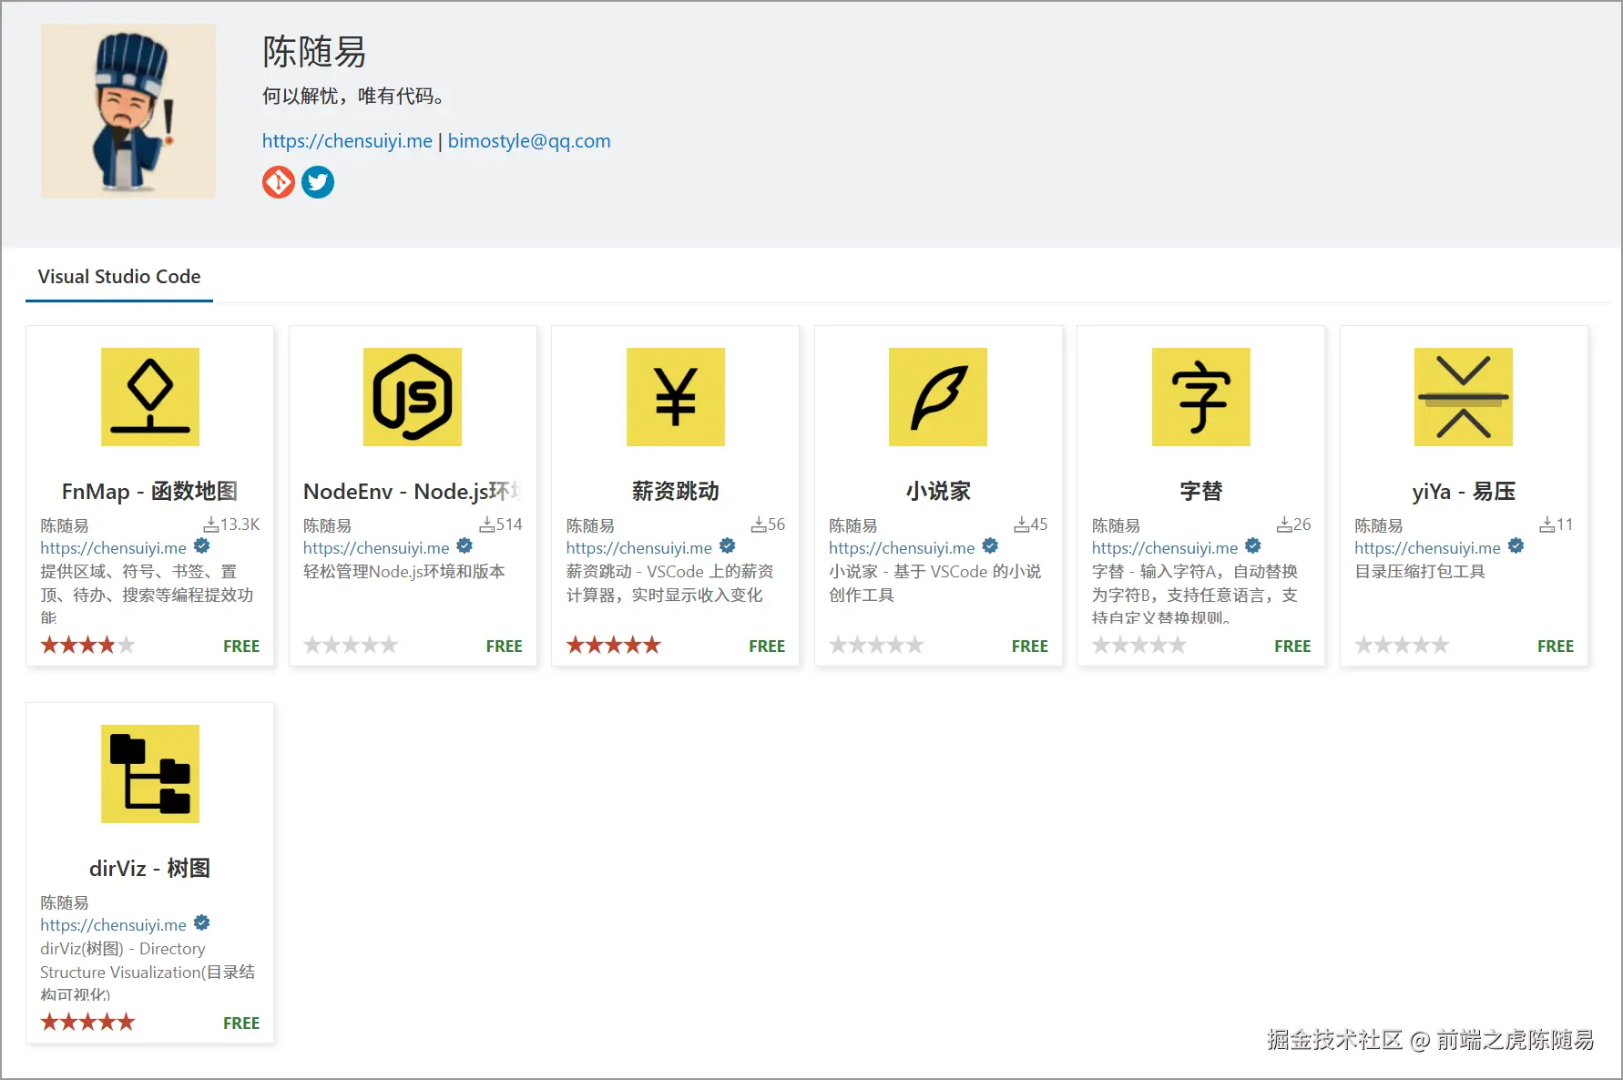Click verified badge on the 字替 card

pyautogui.click(x=1253, y=546)
